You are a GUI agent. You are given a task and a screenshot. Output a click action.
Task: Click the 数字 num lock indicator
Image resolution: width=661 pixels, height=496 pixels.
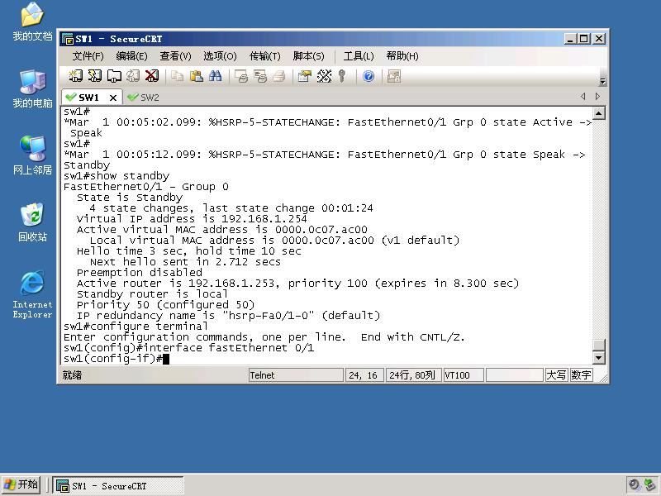(581, 375)
